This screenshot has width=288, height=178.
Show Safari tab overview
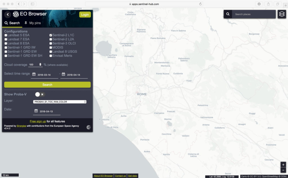(x=278, y=4)
